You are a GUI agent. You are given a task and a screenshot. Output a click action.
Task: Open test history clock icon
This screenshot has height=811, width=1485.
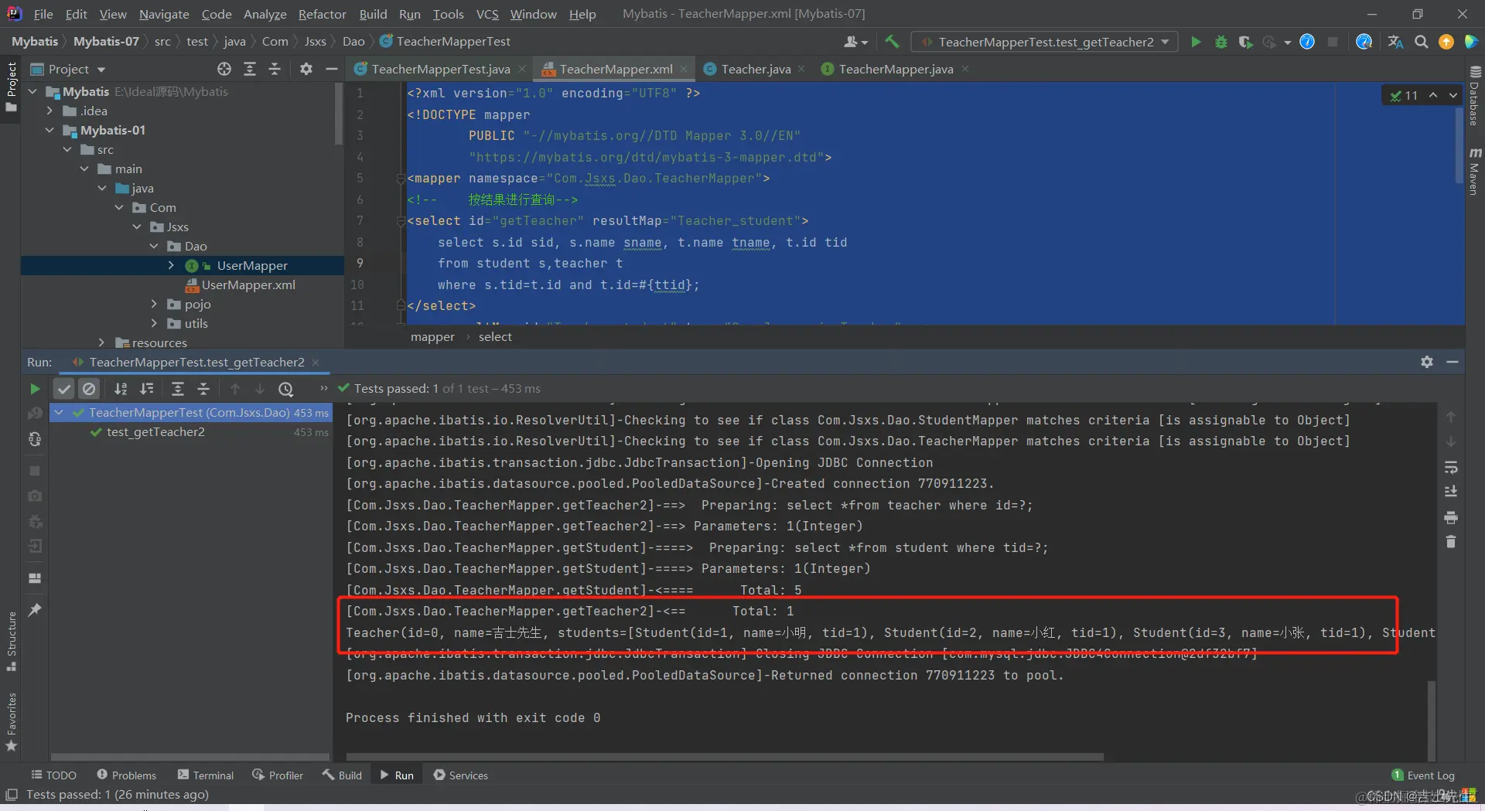(286, 389)
